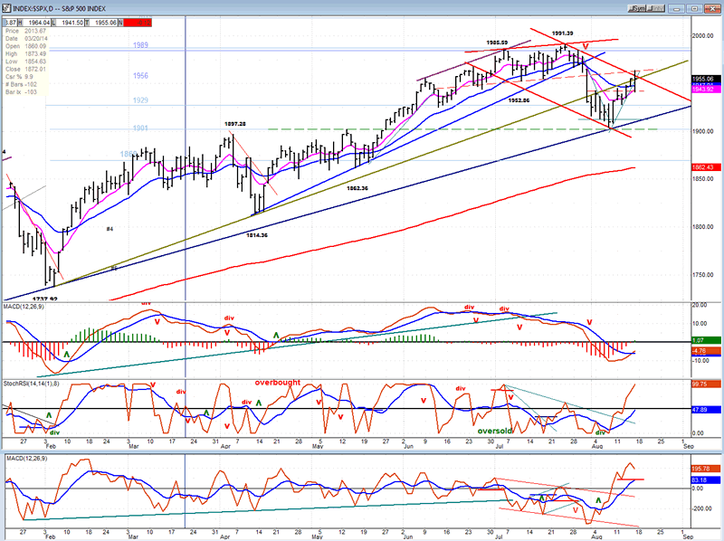Click the 2000.00 price axis label
The image size is (724, 541).
[x=704, y=35]
